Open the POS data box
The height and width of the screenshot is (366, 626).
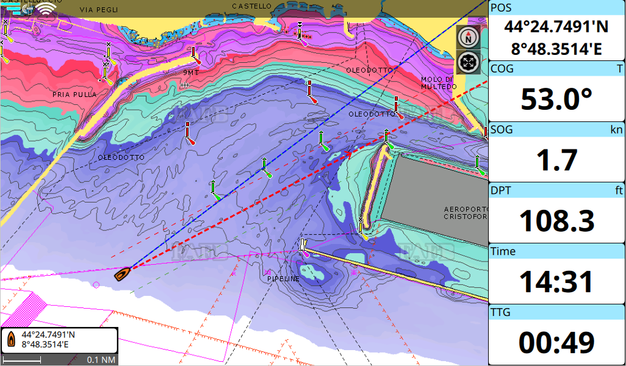557,30
